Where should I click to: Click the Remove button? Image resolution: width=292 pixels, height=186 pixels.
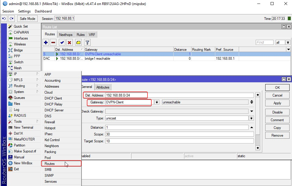(x=277, y=135)
